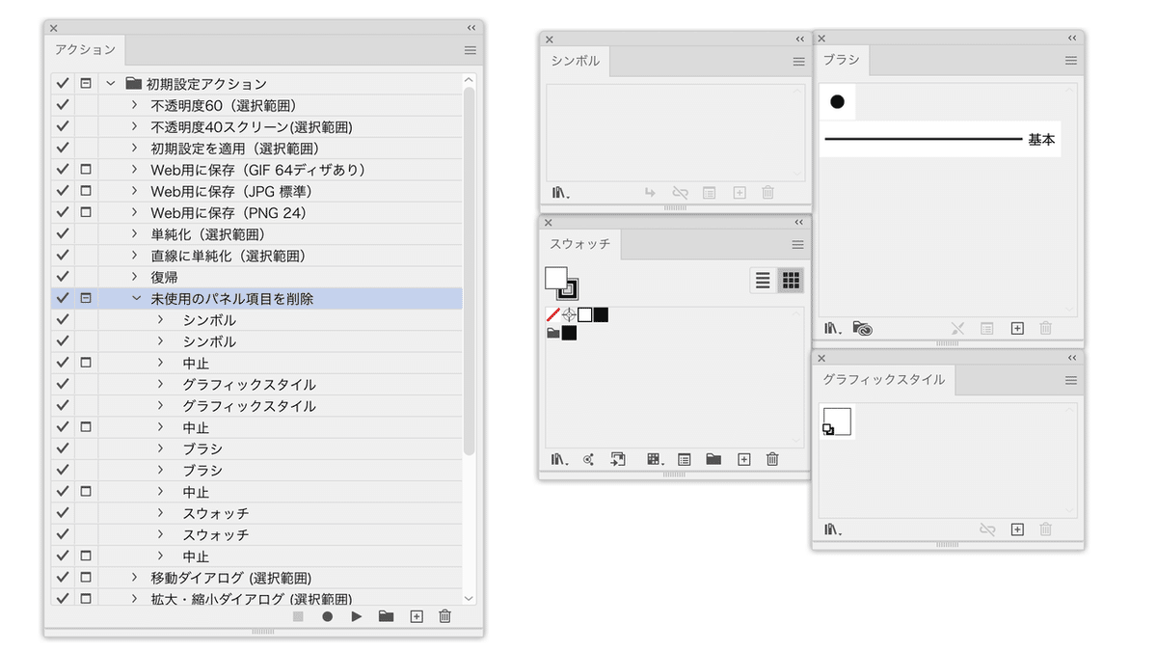Open brush libraries menu in ブラシ panel

pos(833,328)
